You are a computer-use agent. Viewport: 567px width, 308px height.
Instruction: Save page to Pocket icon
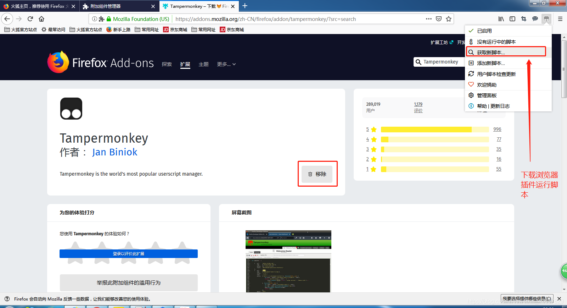439,19
